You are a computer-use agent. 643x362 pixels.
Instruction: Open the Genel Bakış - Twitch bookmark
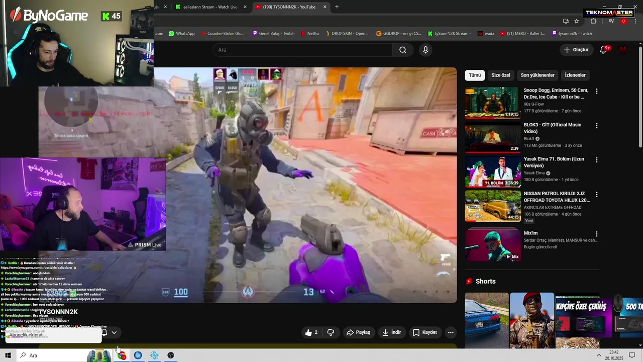(x=273, y=34)
